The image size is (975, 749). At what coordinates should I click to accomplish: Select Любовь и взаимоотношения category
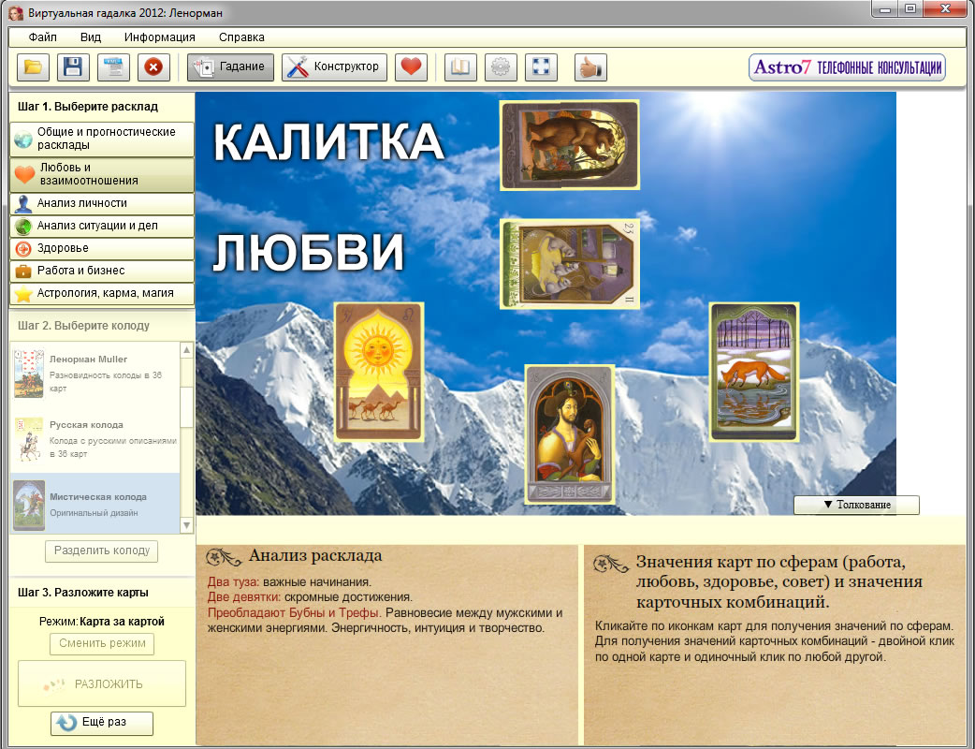[103, 174]
